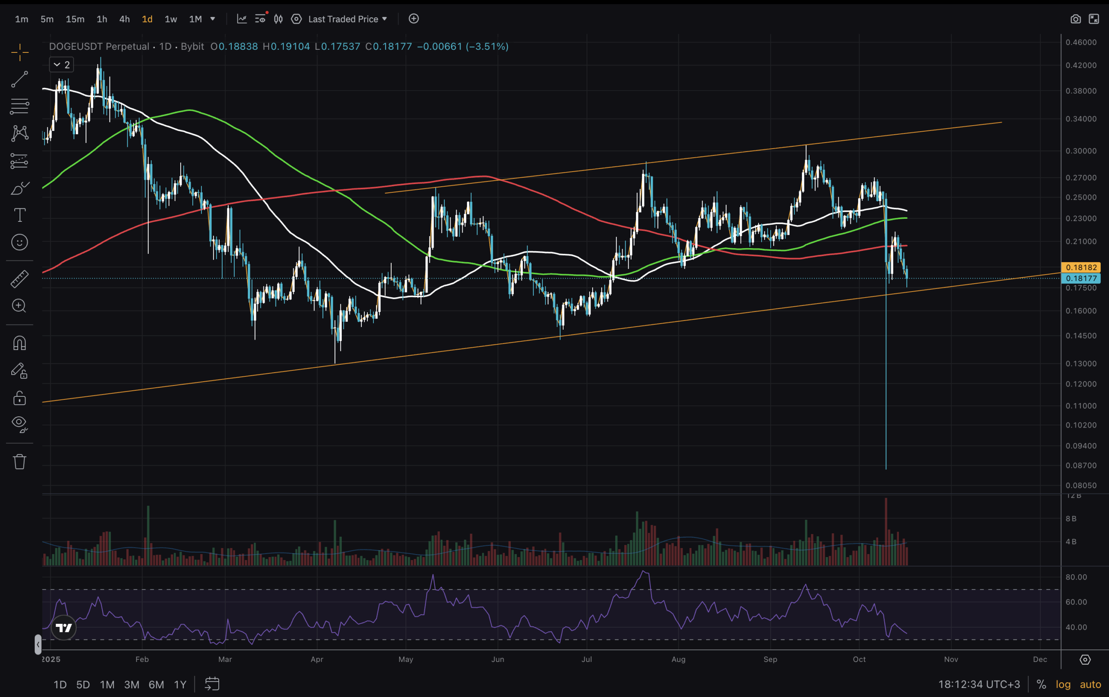Take a chart snapshot with camera icon
Viewport: 1109px width, 697px height.
[1075, 19]
